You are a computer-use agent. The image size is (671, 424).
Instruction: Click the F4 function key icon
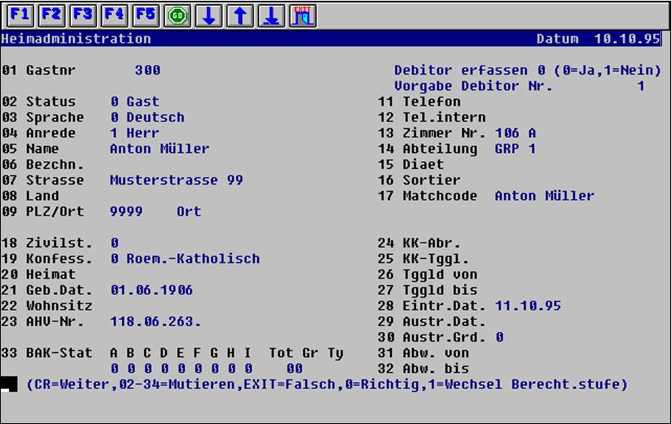pos(114,15)
